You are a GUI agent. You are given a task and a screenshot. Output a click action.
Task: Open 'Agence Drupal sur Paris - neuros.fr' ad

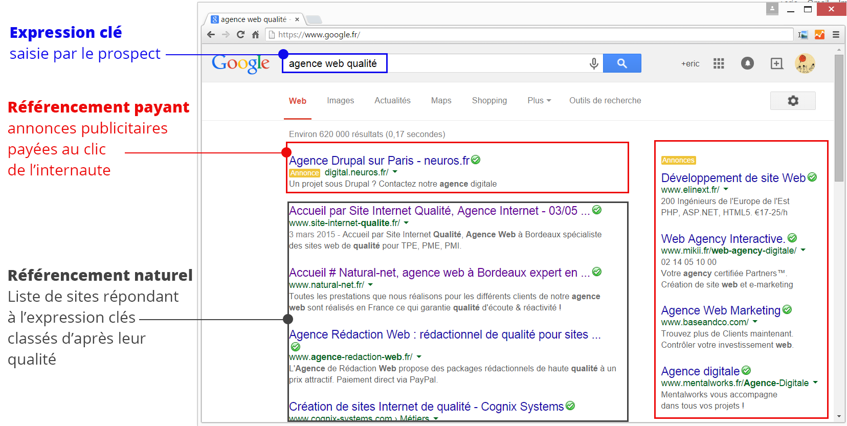(x=379, y=161)
